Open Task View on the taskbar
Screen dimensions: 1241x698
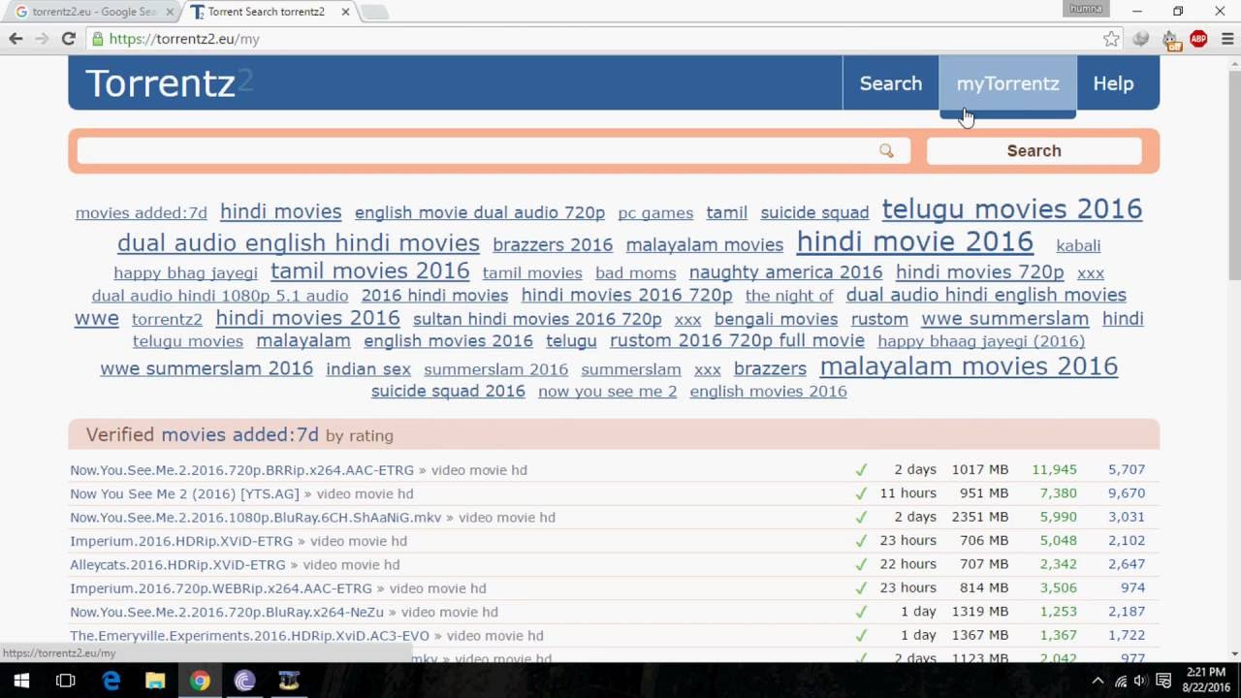[65, 681]
